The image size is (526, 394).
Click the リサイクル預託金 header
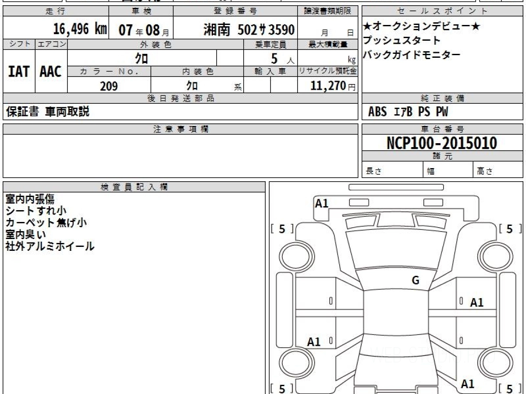coord(328,71)
